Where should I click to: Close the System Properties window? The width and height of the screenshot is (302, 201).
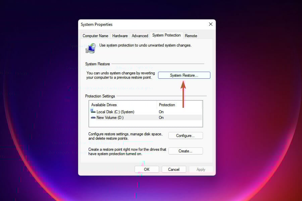point(211,24)
